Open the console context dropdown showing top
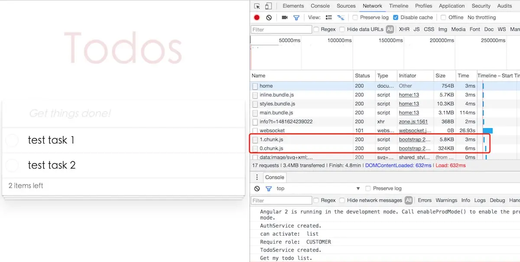This screenshot has width=520, height=262. 318,188
